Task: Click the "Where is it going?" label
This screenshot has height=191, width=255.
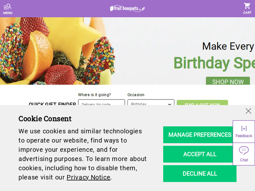Action: 95,95
